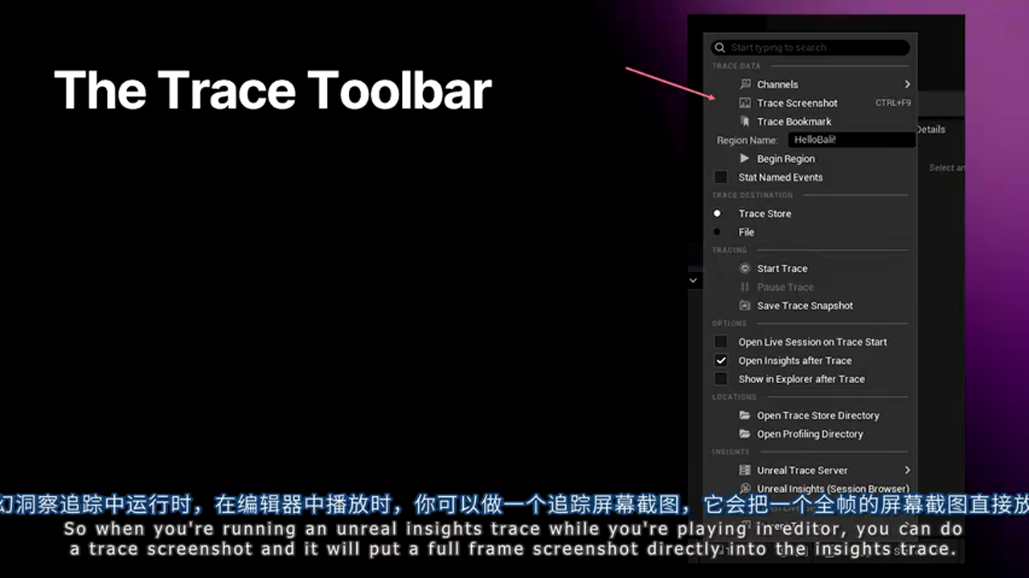1029x578 pixels.
Task: Click the Trace Bookmark icon
Action: point(744,121)
